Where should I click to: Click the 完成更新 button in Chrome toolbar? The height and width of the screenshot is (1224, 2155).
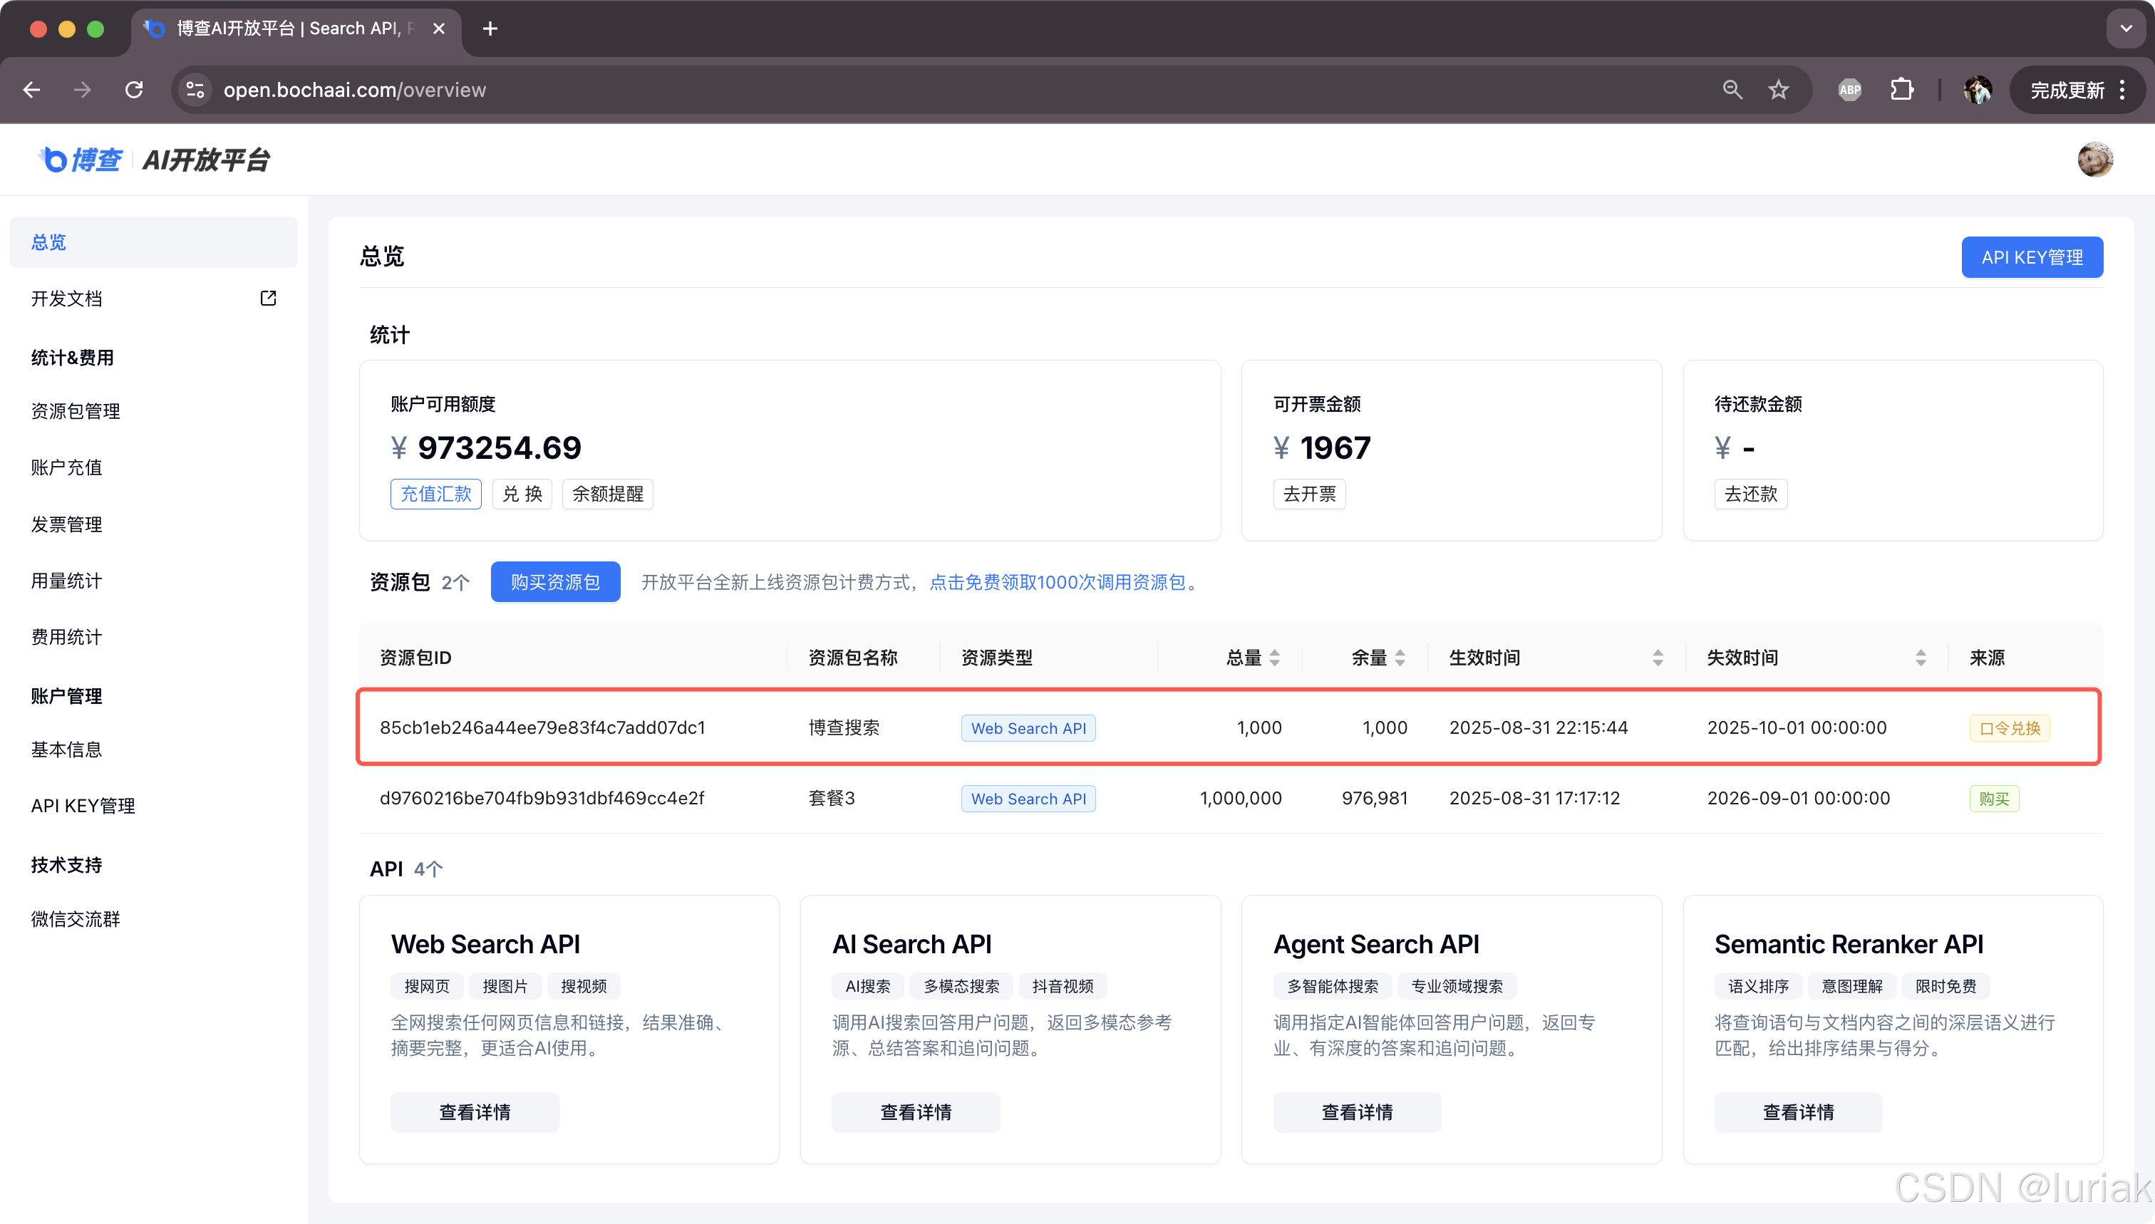(x=2077, y=90)
